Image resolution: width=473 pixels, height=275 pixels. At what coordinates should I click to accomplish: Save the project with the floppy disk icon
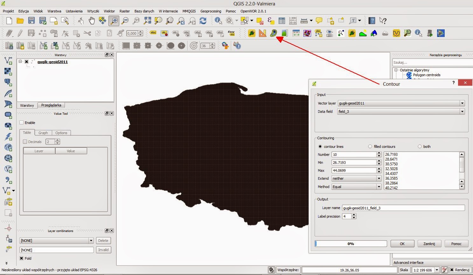31,21
